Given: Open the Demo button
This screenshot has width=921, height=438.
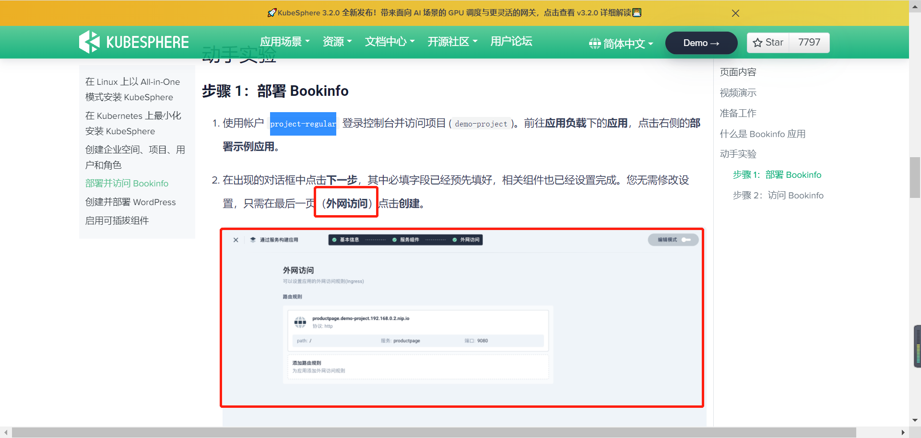Looking at the screenshot, I should (x=701, y=43).
